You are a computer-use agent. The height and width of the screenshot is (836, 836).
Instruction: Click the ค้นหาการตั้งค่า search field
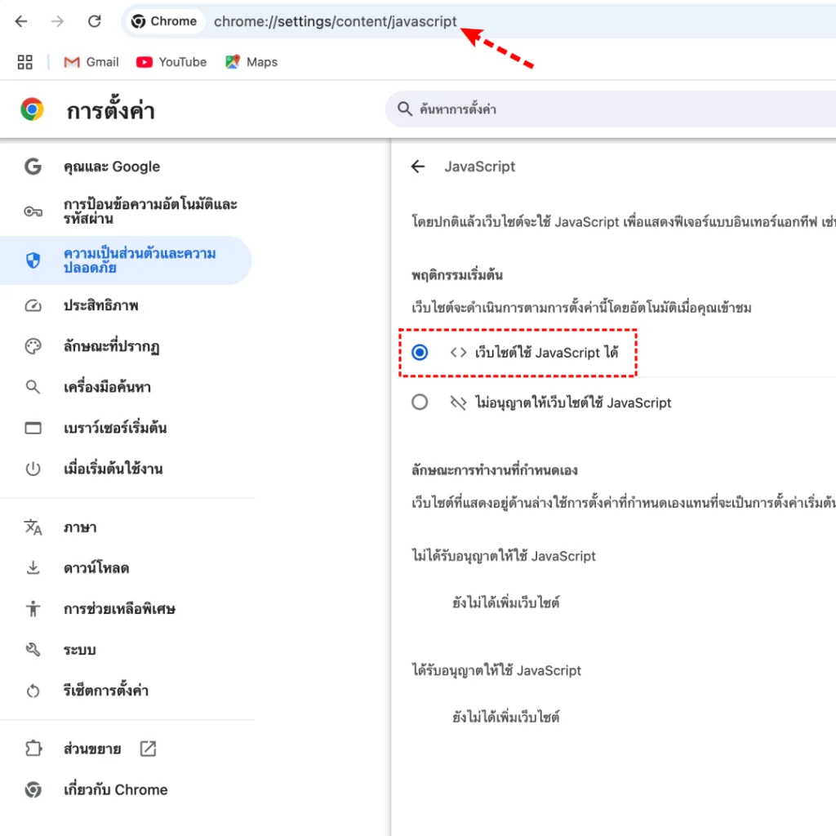tap(611, 109)
